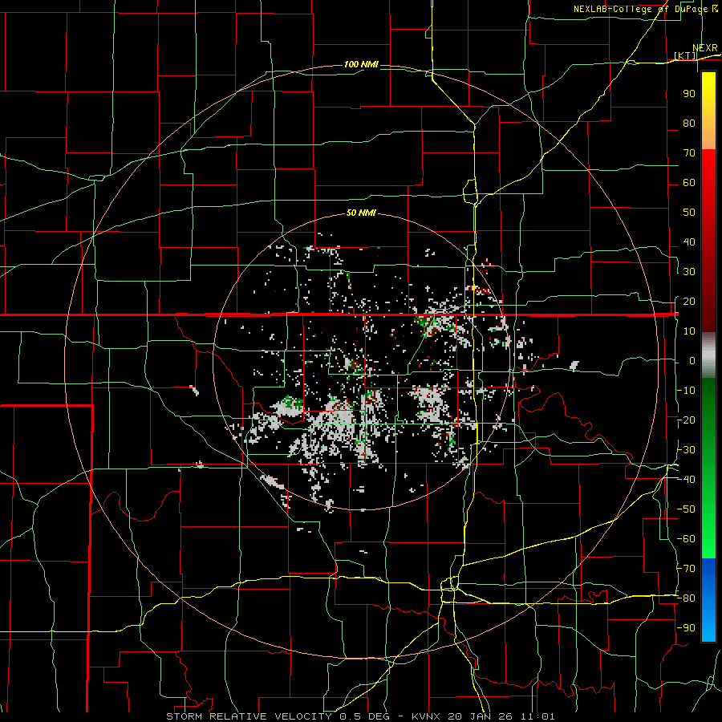Click the "-90" value on the velocity scale
Screen dimensions: 722x722
[x=686, y=628]
